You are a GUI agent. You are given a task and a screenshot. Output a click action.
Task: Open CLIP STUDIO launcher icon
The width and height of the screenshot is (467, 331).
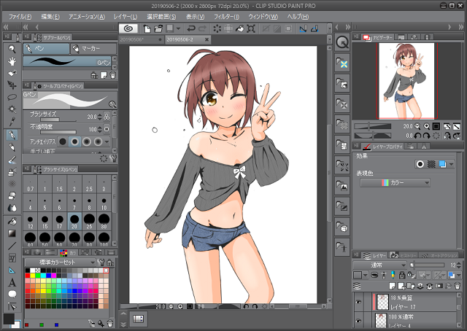pyautogui.click(x=128, y=28)
